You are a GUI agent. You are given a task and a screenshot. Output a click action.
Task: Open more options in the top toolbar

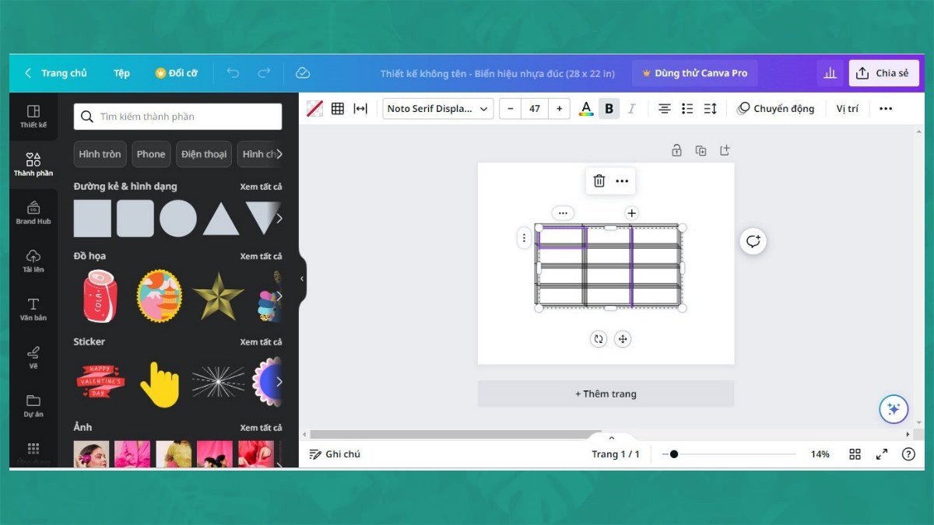tap(886, 109)
